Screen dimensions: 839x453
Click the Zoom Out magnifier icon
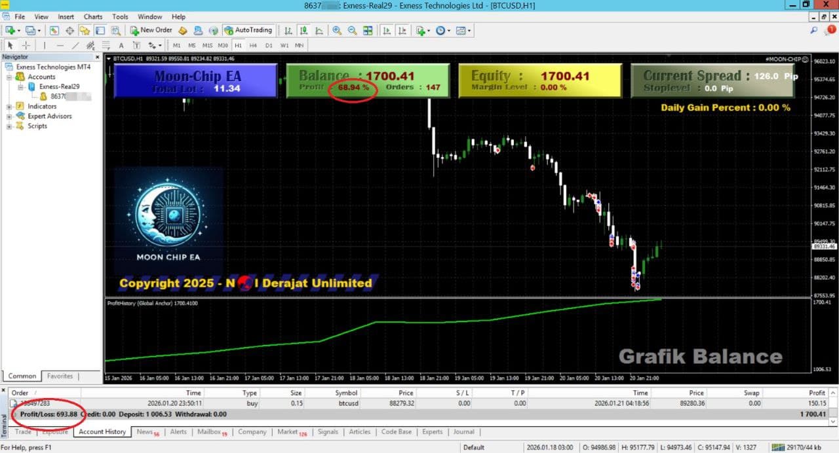(352, 29)
